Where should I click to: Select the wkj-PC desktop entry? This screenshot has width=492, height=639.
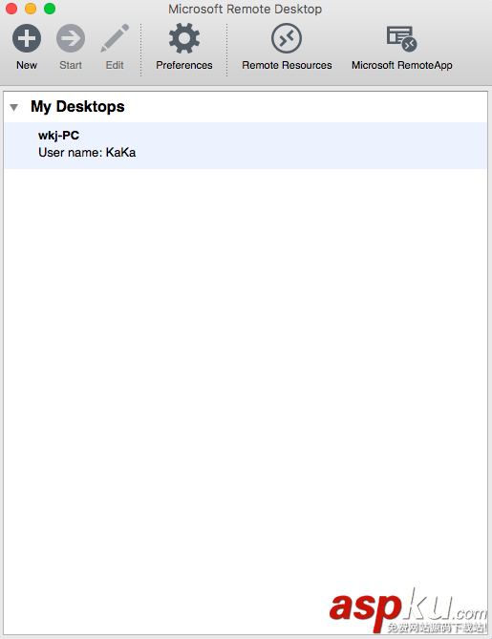[246, 145]
